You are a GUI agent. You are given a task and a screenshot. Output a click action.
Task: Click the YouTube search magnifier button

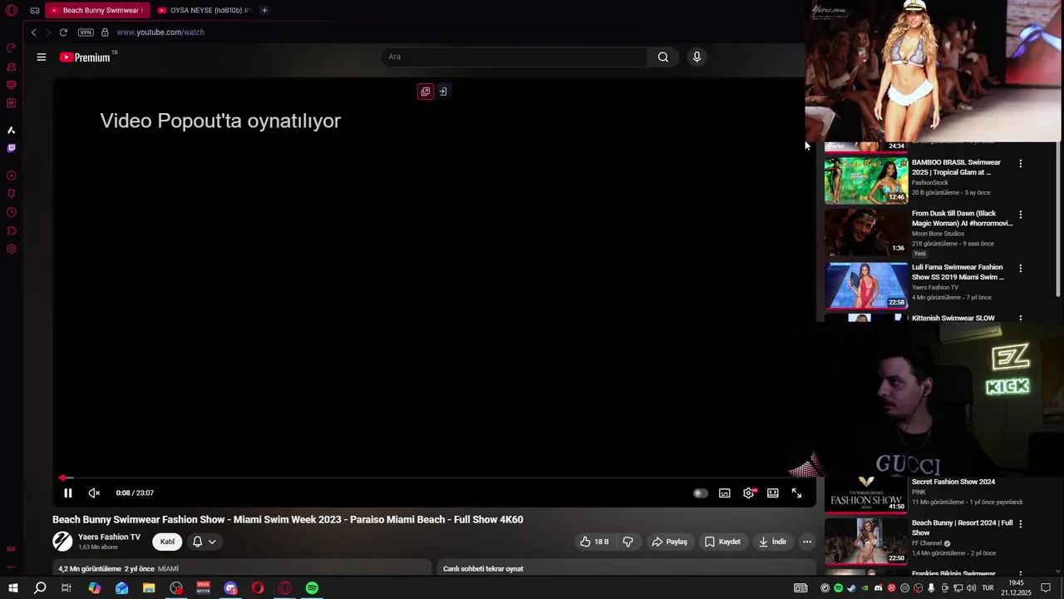pos(663,57)
